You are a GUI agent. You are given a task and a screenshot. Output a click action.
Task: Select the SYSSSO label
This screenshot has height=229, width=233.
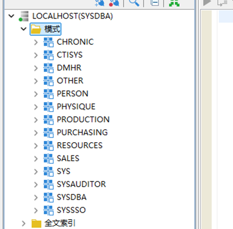click(71, 210)
